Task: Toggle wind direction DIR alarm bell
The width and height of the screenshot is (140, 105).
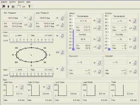Action: [62, 52]
